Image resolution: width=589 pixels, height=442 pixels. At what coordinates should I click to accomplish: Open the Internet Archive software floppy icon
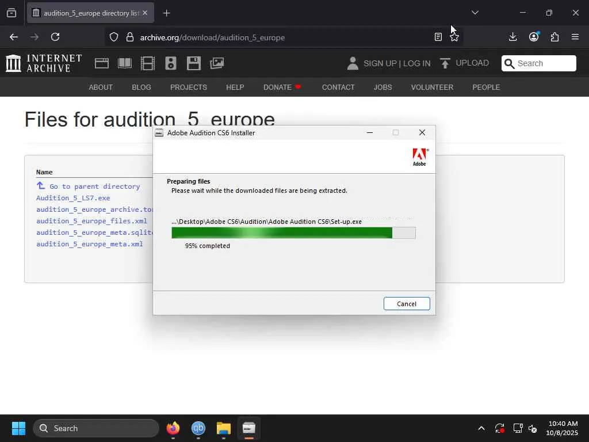(194, 63)
